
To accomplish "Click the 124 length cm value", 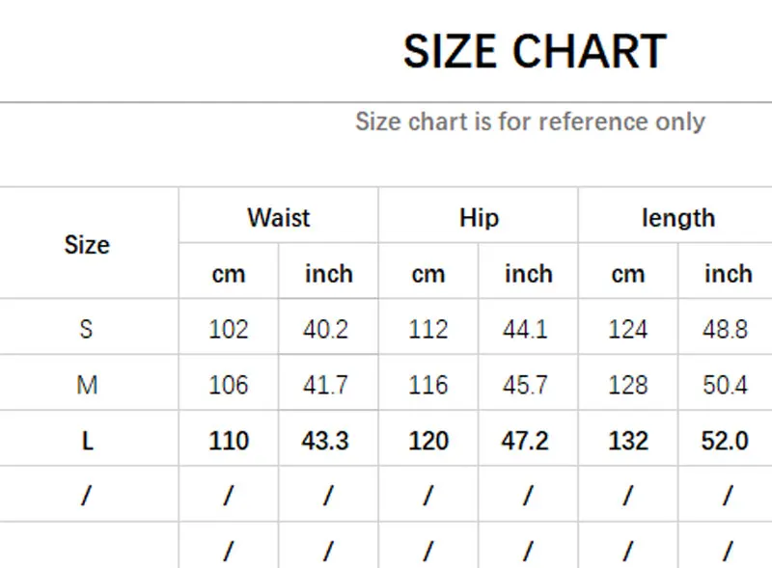I will coord(628,329).
